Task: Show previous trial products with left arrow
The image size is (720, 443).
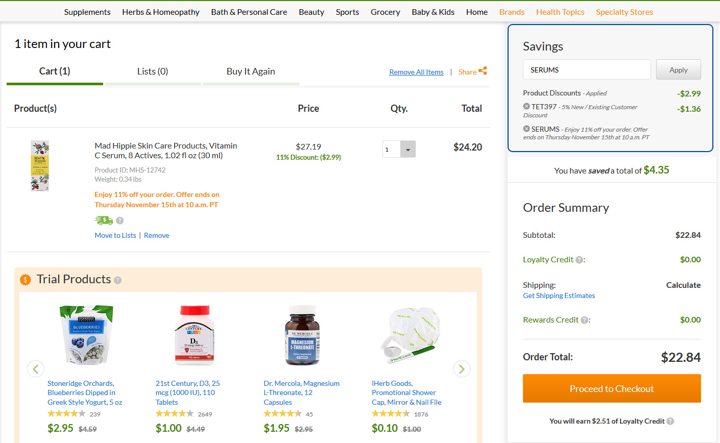Action: pyautogui.click(x=35, y=368)
